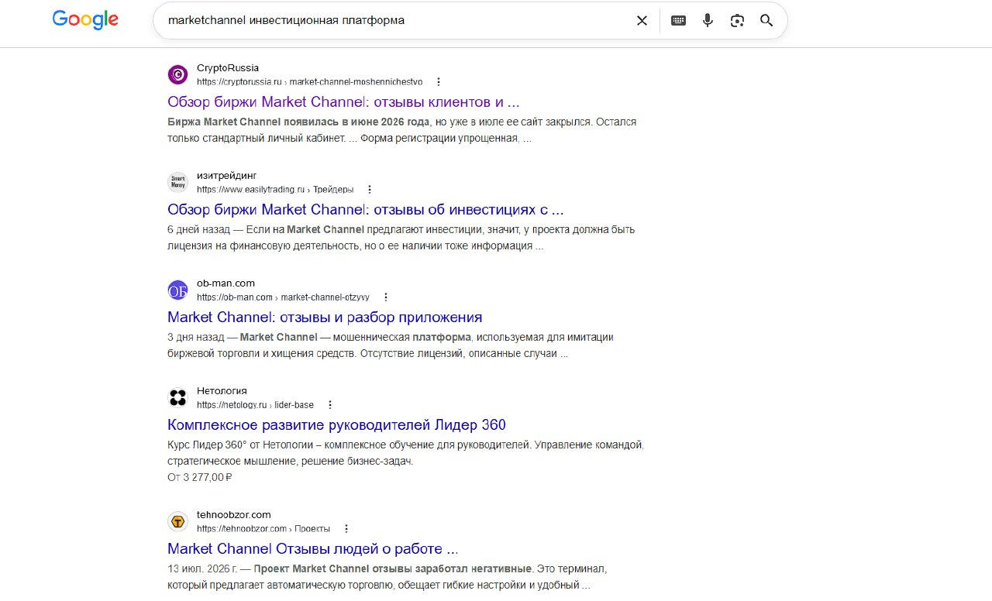This screenshot has height=601, width=992.
Task: Click the price 'От 3 277,00 ₽'
Action: click(x=199, y=477)
